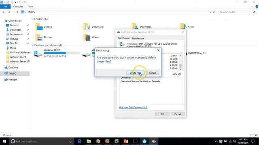
Task: Open the Computer ribbon tab
Action: (x=18, y=6)
